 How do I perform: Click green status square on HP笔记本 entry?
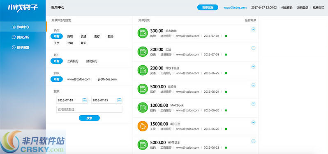(x=226, y=147)
